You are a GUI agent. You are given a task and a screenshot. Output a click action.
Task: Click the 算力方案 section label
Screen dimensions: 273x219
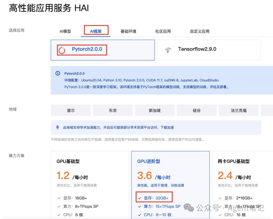pos(16,156)
